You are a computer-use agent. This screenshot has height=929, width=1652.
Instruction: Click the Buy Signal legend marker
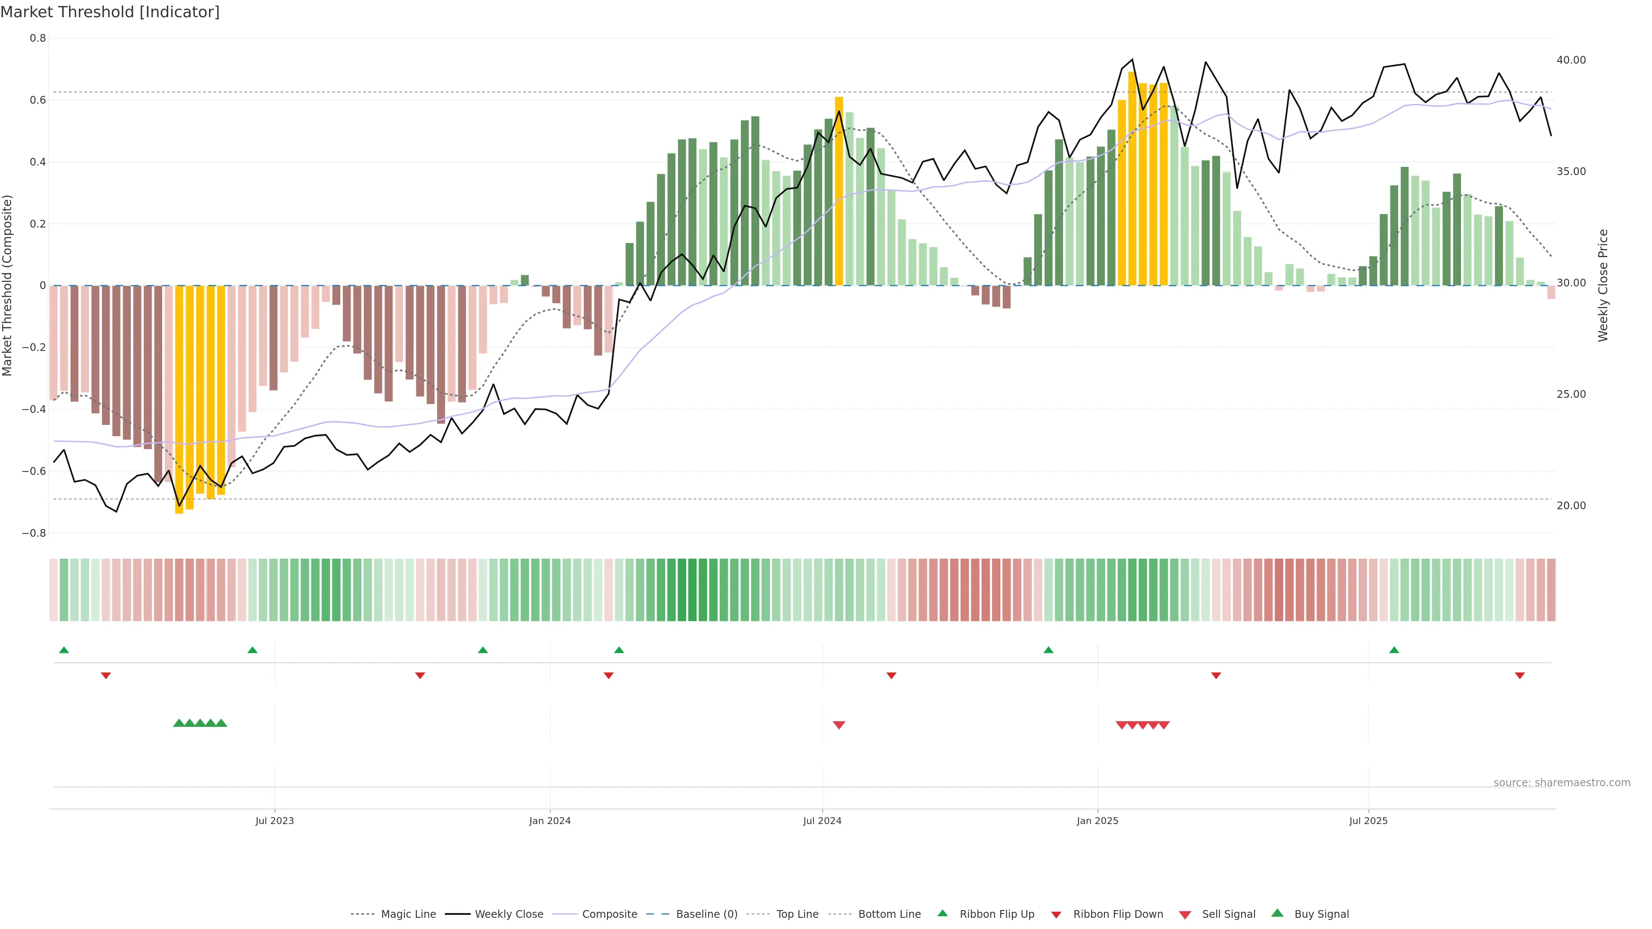pos(1277,913)
